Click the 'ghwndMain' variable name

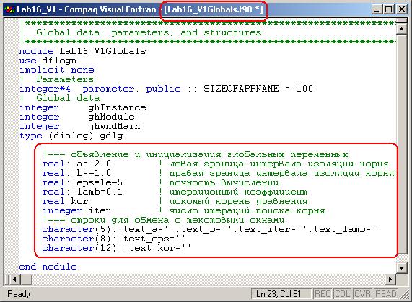click(x=114, y=126)
